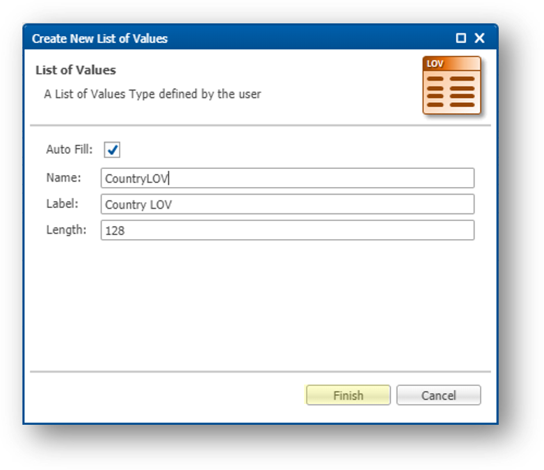The image size is (544, 470).
Task: Close the dialog with the X icon
Action: 479,38
